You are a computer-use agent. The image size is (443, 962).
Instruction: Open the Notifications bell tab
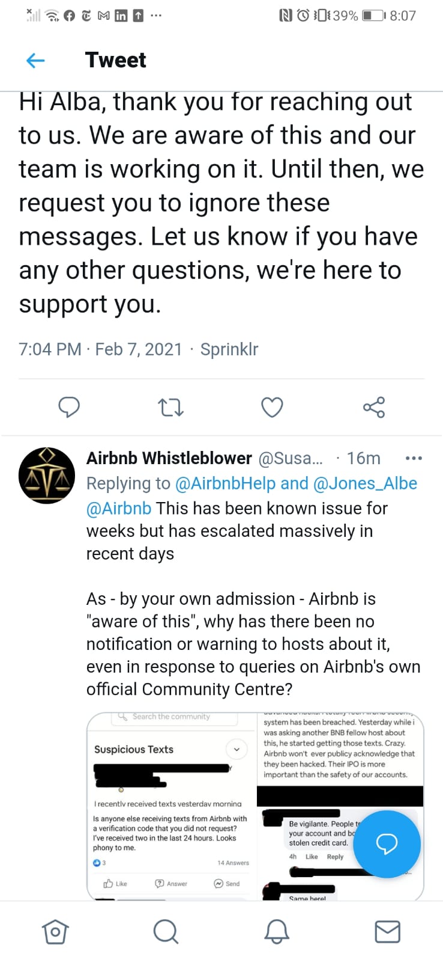[x=277, y=932]
